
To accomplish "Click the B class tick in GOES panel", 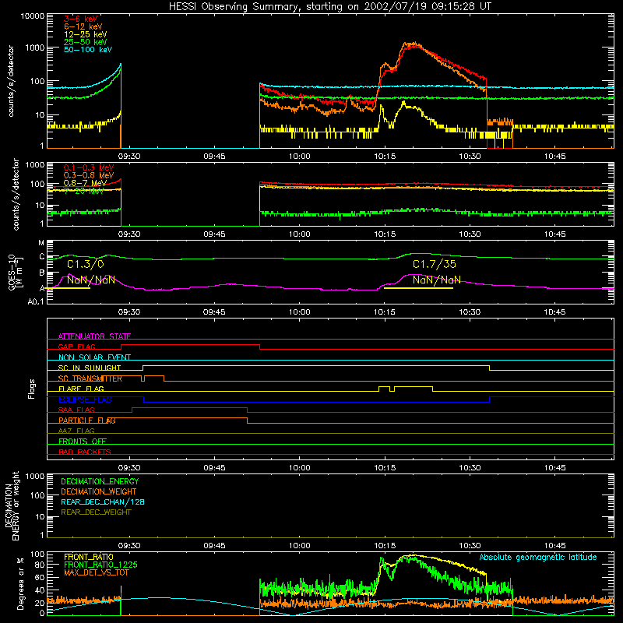I will [x=42, y=273].
